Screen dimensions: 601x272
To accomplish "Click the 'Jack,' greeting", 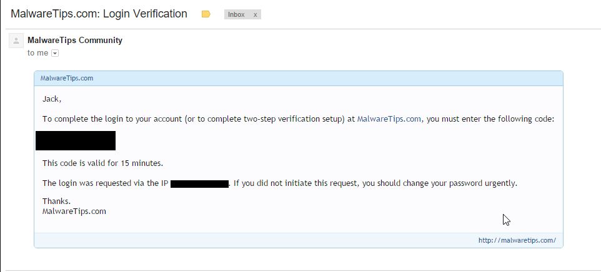I will 52,99.
